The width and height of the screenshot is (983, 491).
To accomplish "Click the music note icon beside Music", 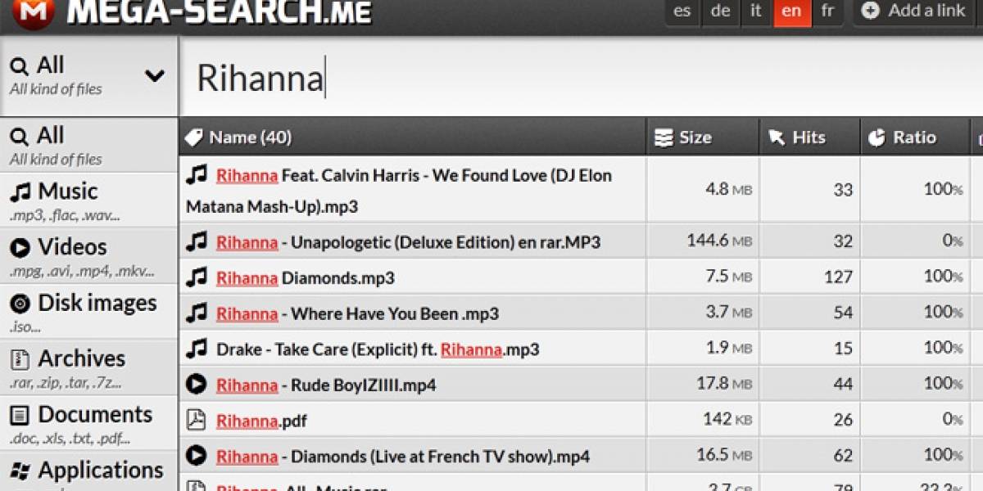I will 20,192.
